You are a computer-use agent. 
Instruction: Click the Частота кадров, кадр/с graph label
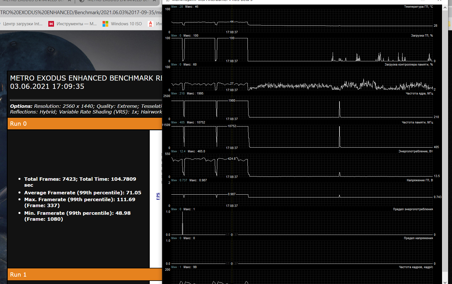pos(416,267)
